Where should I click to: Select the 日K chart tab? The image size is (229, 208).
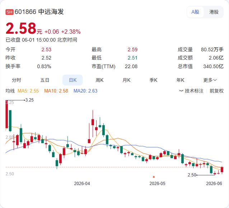(x=73, y=80)
